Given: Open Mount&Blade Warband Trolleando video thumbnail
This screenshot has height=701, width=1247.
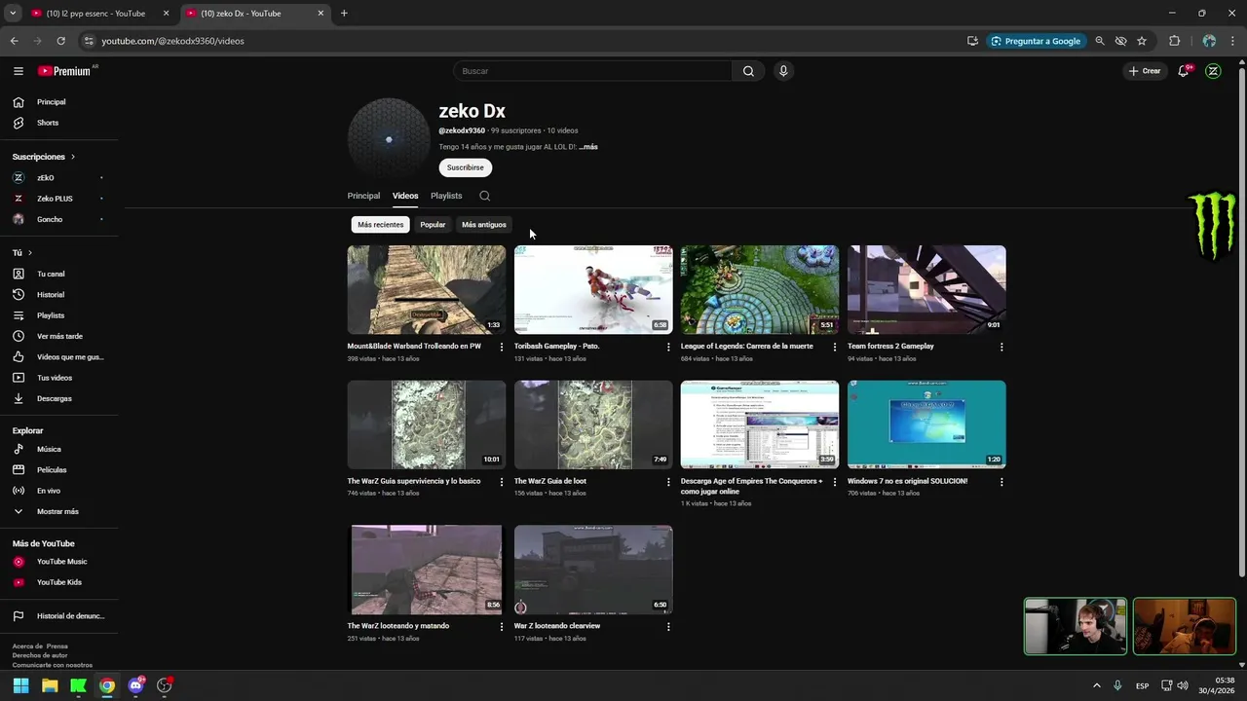Looking at the screenshot, I should pos(427,289).
